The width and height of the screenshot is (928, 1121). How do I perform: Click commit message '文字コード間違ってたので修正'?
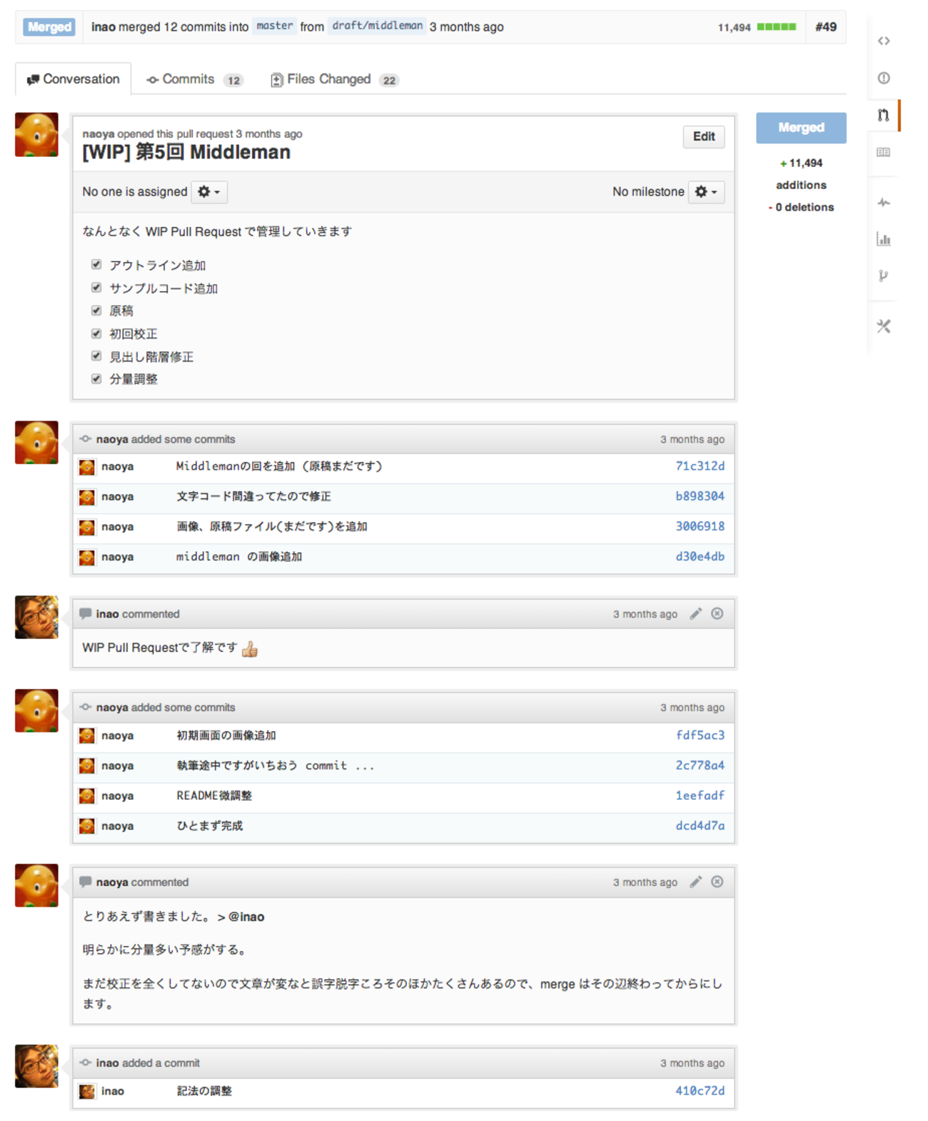click(253, 496)
